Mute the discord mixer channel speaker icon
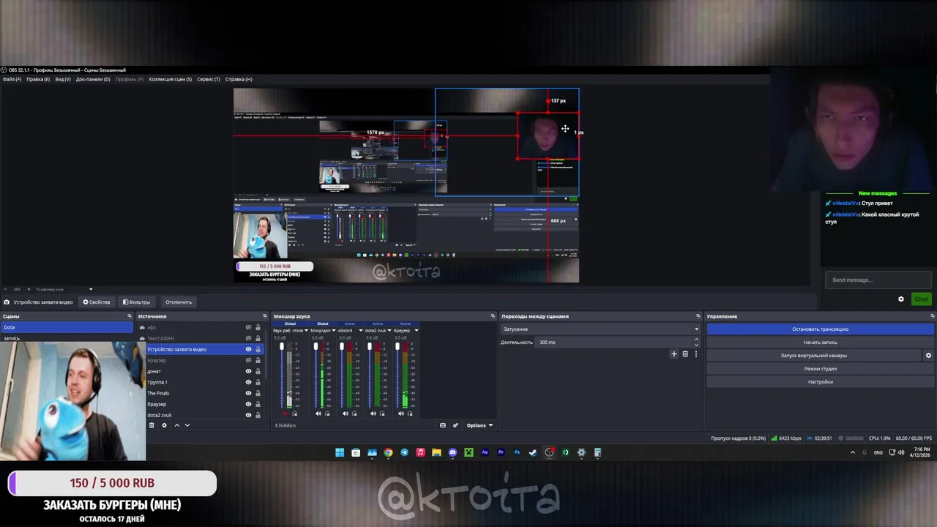 346,414
